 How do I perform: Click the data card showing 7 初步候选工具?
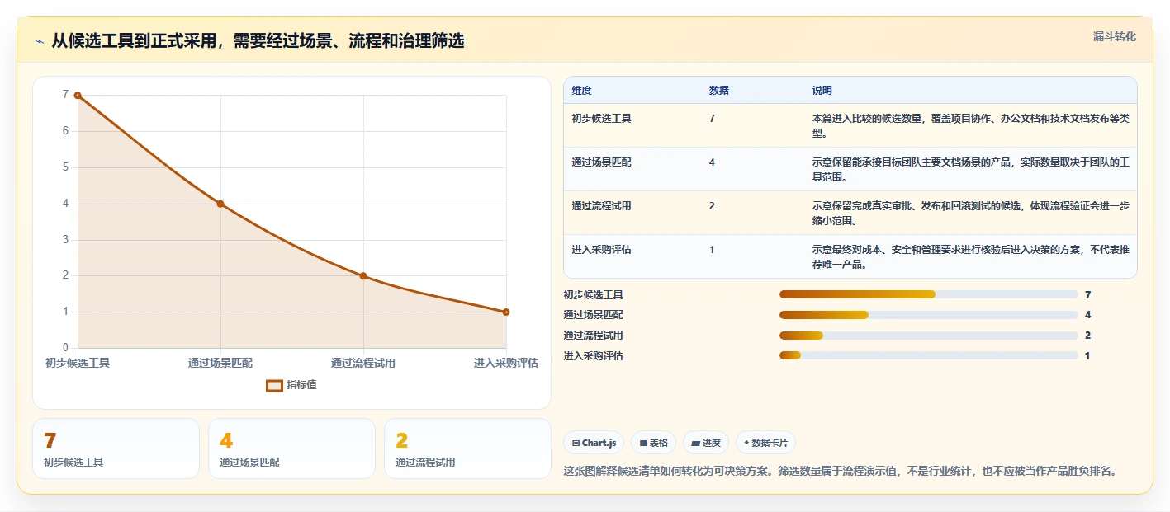pos(116,449)
